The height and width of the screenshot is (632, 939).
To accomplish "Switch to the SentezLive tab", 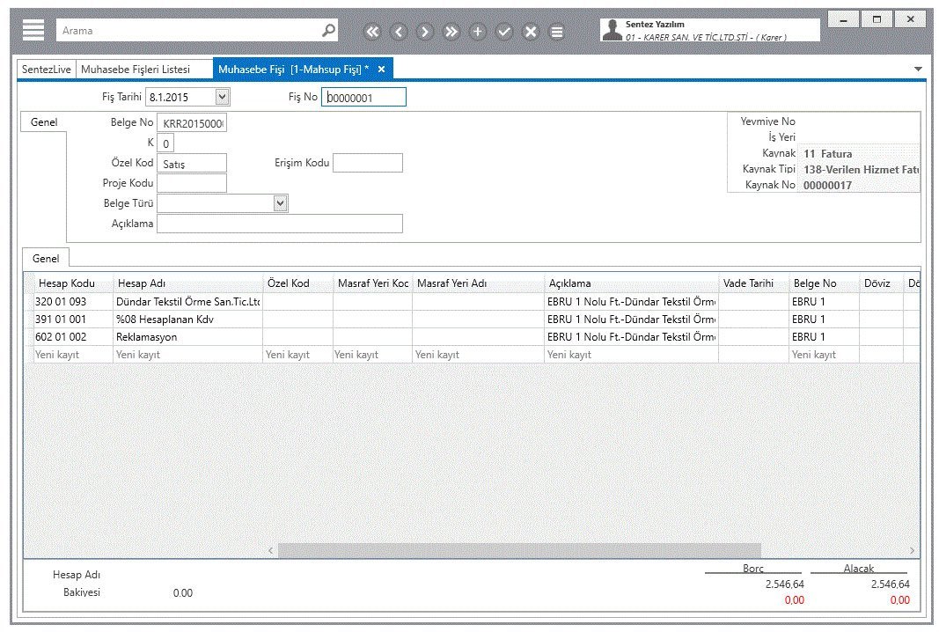I will 46,69.
